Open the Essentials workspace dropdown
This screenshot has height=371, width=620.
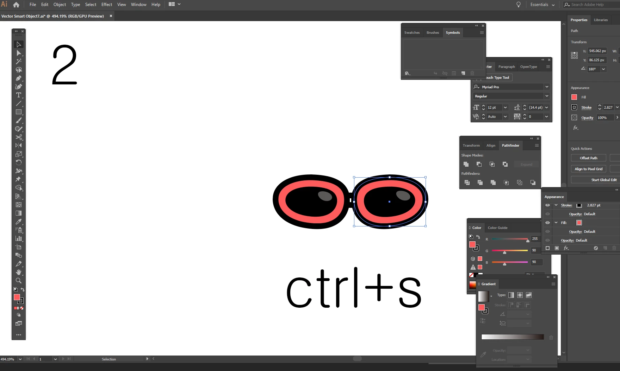pyautogui.click(x=542, y=5)
